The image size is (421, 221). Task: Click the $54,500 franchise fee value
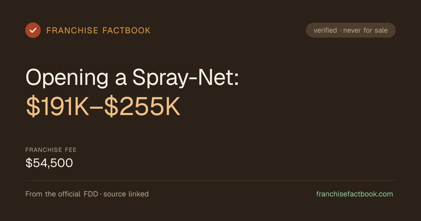coord(49,163)
